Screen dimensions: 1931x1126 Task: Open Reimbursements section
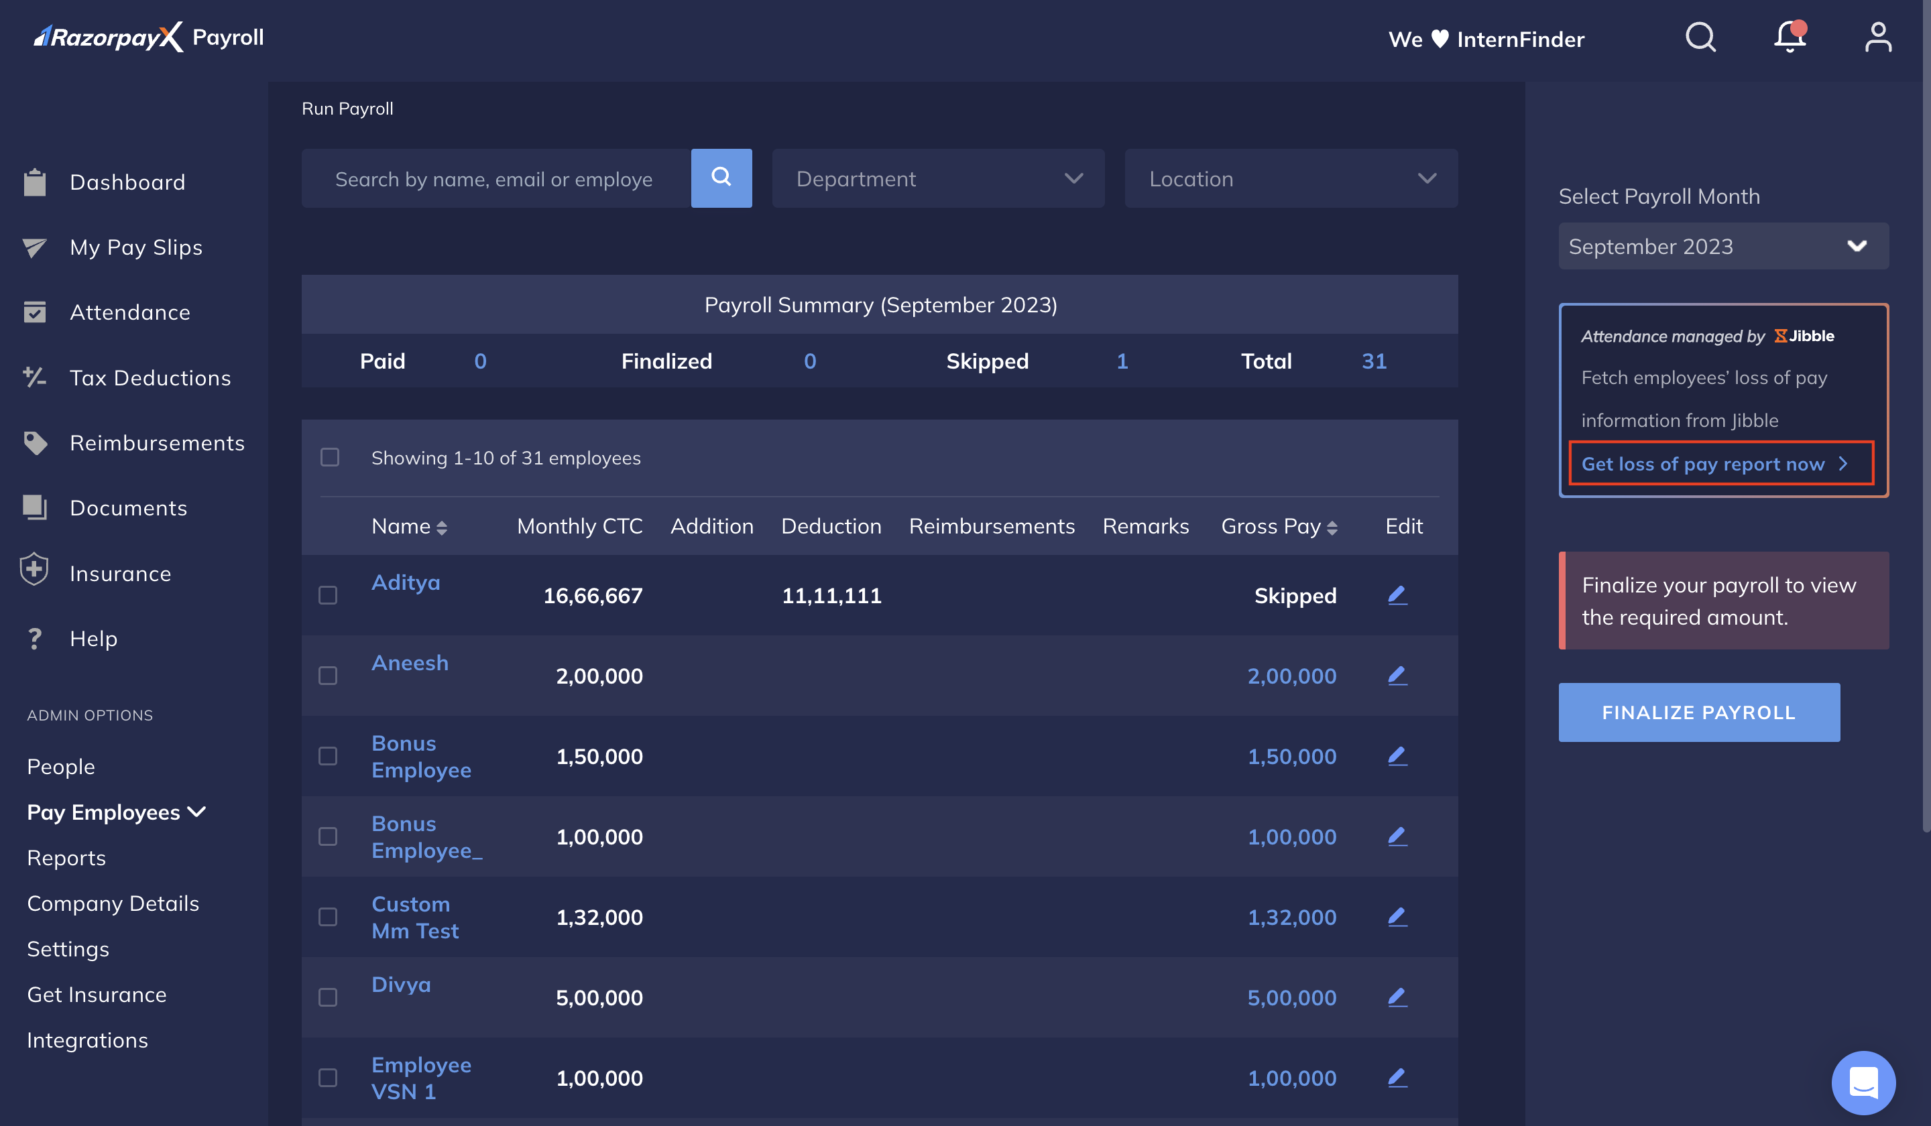click(x=157, y=443)
